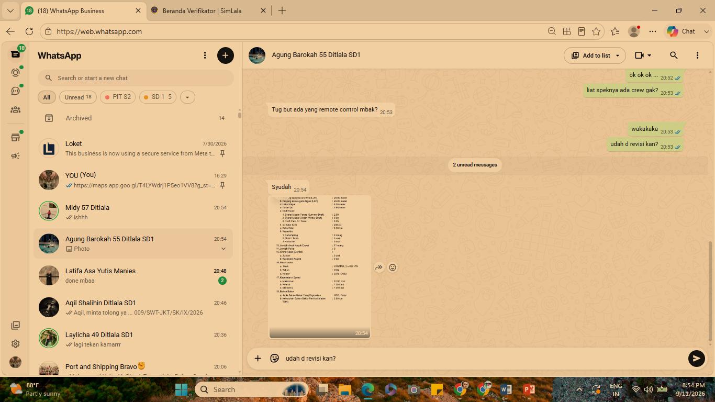This screenshot has width=715, height=402.
Task: Open Add to list dropdown
Action: point(595,55)
